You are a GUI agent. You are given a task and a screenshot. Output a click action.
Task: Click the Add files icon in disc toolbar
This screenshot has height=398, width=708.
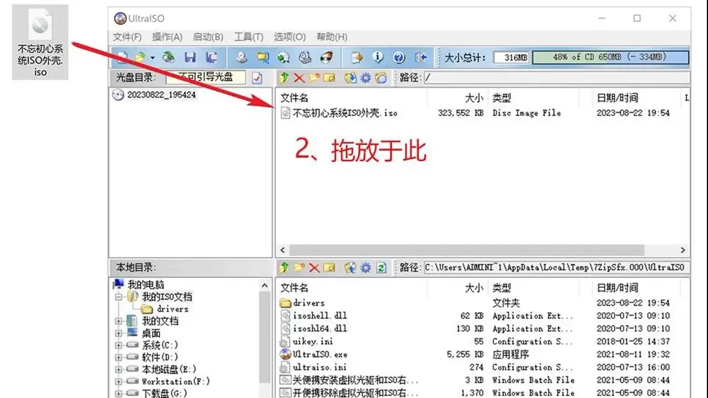pos(350,78)
